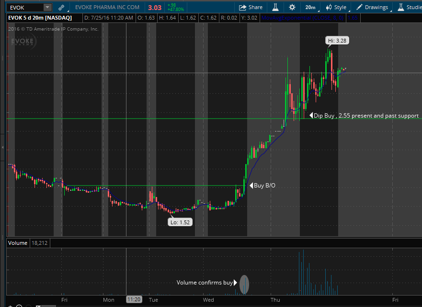Click the 1.65 moving average value

click(x=352, y=18)
